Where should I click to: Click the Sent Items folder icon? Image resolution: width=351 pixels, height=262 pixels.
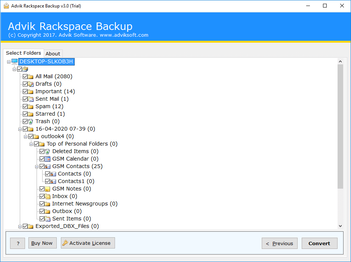47,219
